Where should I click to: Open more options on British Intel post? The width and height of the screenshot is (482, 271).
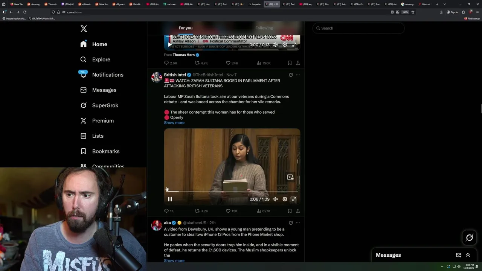[x=298, y=75]
